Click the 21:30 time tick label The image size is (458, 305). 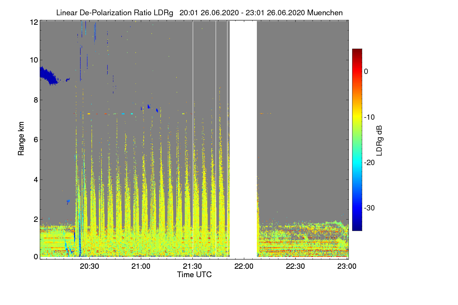pos(193,266)
